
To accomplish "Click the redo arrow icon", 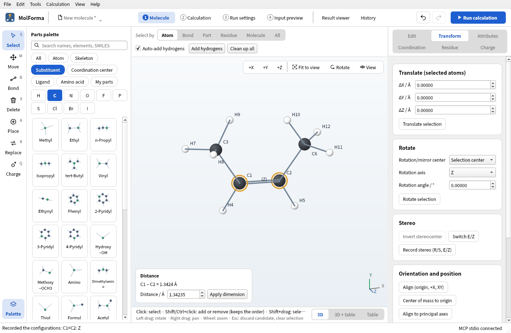I will (x=439, y=17).
